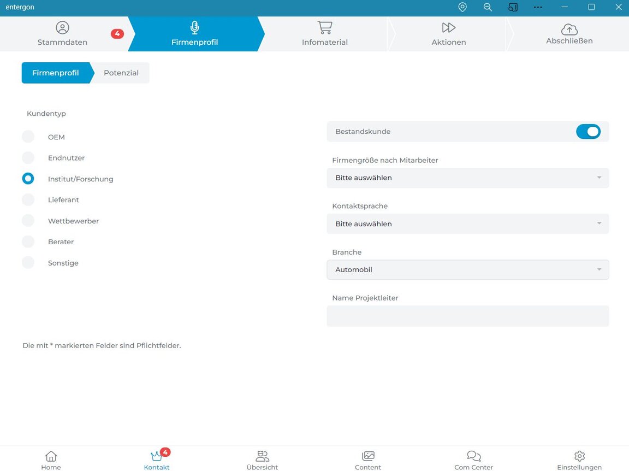Click the cast screen icon in title bar
The image size is (629, 471).
pyautogui.click(x=513, y=7)
